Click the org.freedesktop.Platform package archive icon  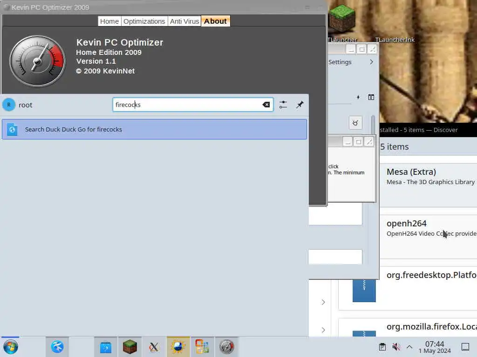[x=364, y=291]
